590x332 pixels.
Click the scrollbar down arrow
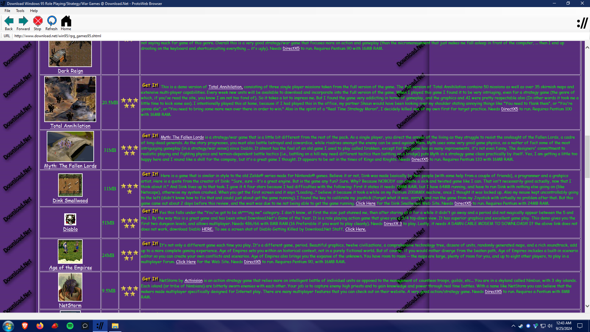587,306
